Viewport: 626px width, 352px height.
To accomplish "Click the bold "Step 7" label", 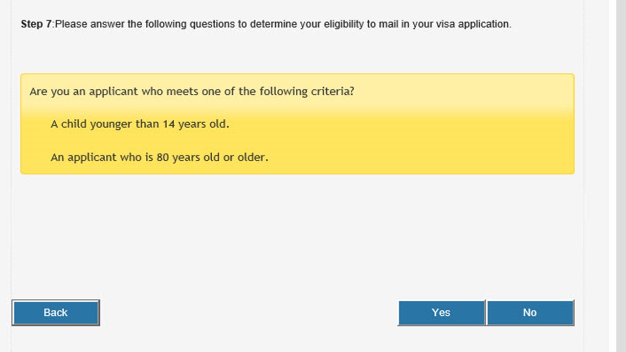I will [x=36, y=24].
